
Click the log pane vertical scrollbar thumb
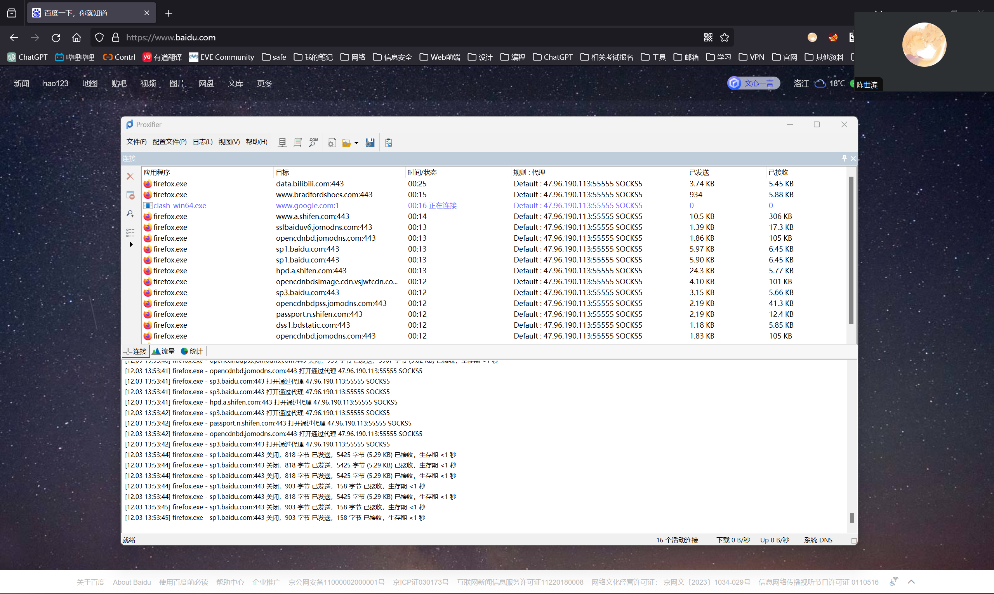click(852, 518)
